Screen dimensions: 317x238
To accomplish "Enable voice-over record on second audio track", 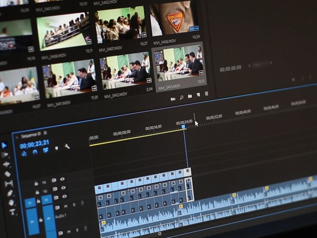I will (86, 228).
